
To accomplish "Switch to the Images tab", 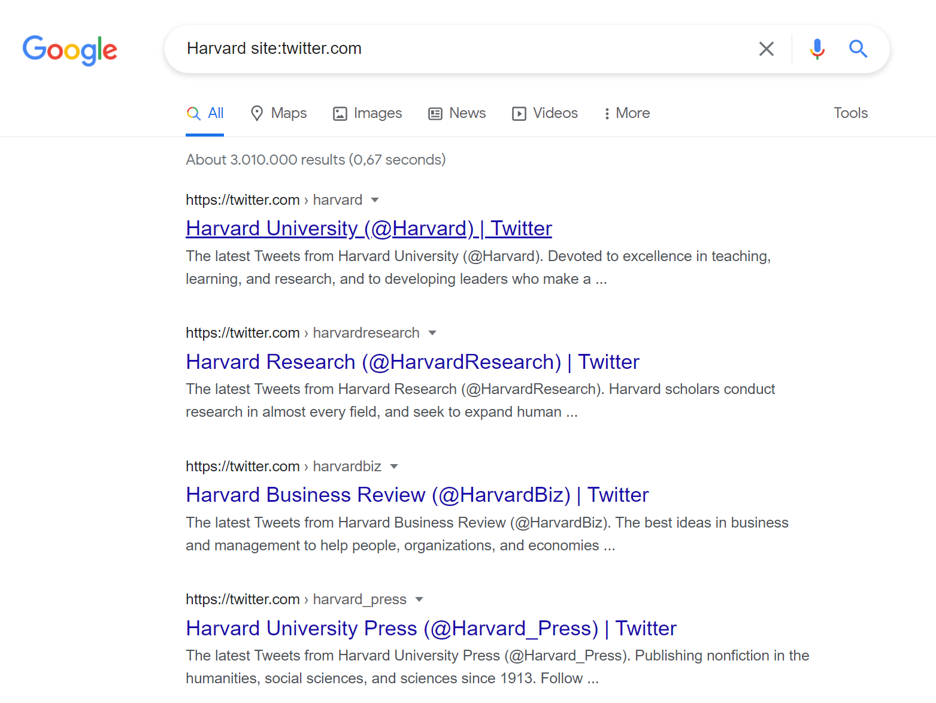I will (x=367, y=113).
